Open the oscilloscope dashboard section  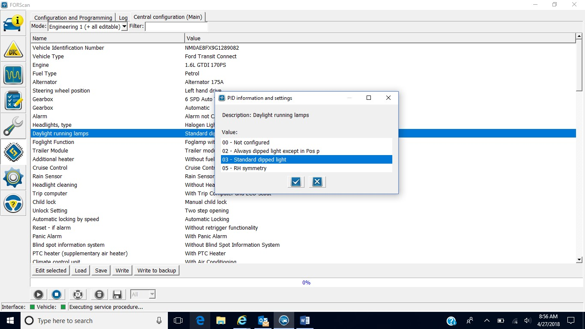(13, 75)
